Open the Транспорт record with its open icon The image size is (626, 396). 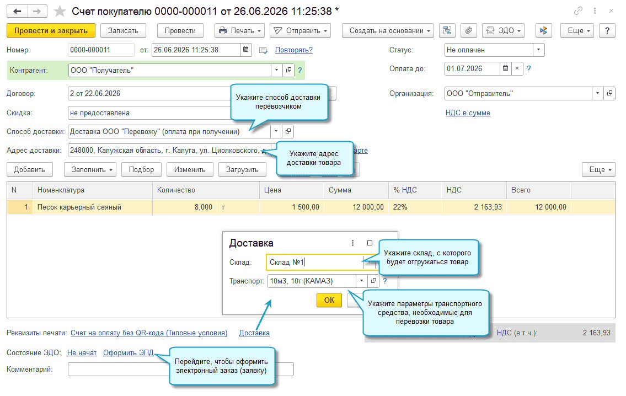pyautogui.click(x=373, y=281)
